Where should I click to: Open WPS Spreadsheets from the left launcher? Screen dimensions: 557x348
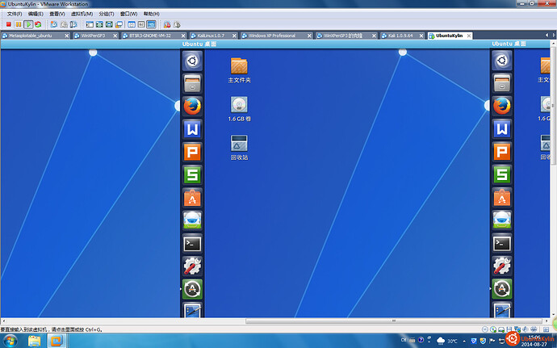(192, 174)
